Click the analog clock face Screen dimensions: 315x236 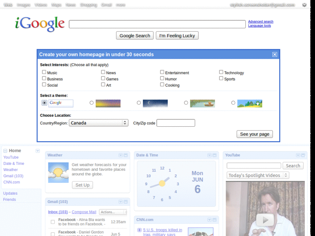point(162,183)
